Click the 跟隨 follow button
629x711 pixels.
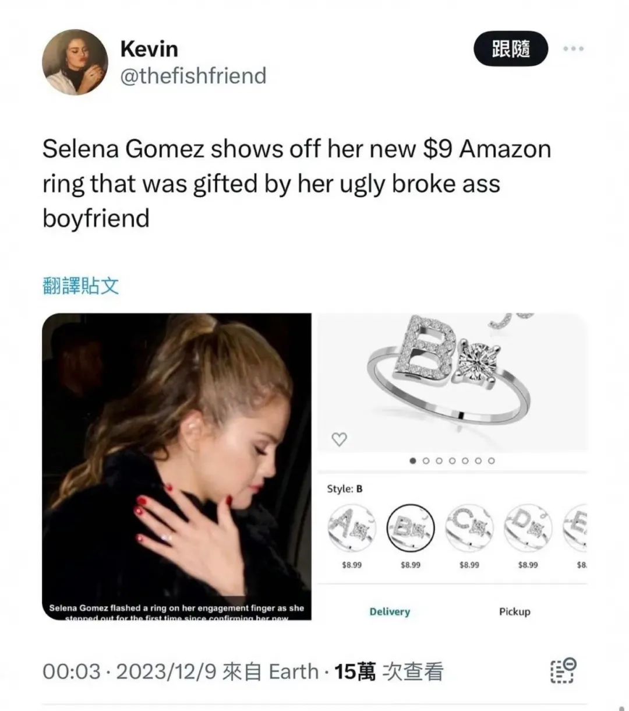click(x=511, y=49)
